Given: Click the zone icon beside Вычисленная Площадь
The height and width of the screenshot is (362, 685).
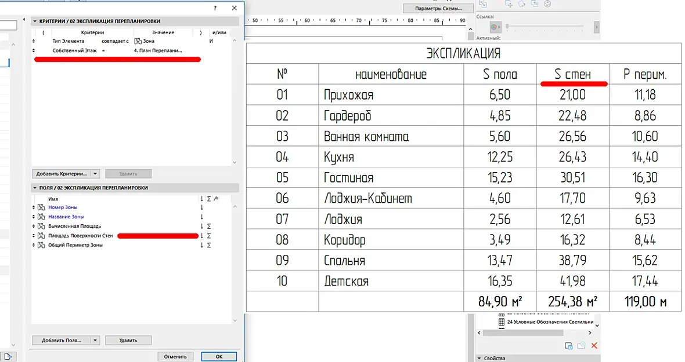Looking at the screenshot, I should [41, 226].
